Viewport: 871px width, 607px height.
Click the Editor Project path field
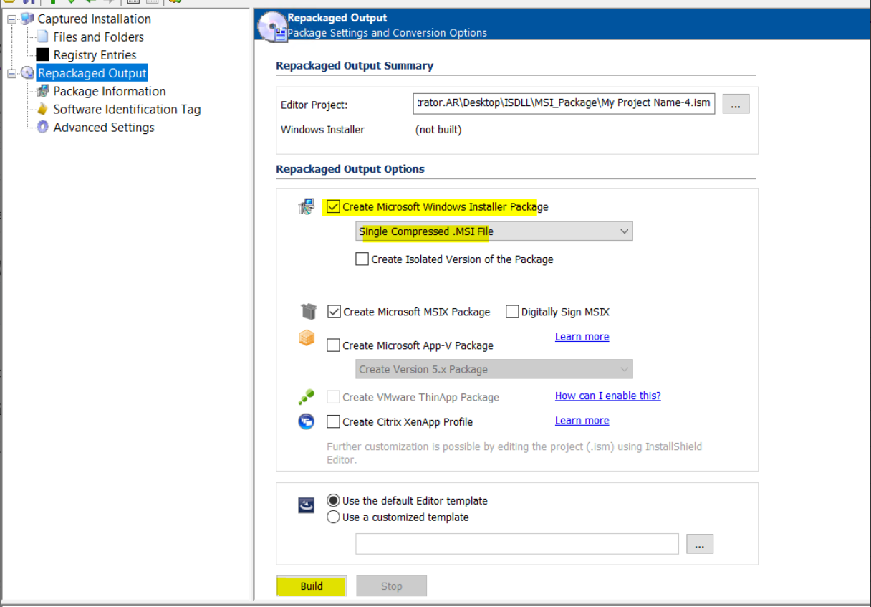pyautogui.click(x=564, y=102)
